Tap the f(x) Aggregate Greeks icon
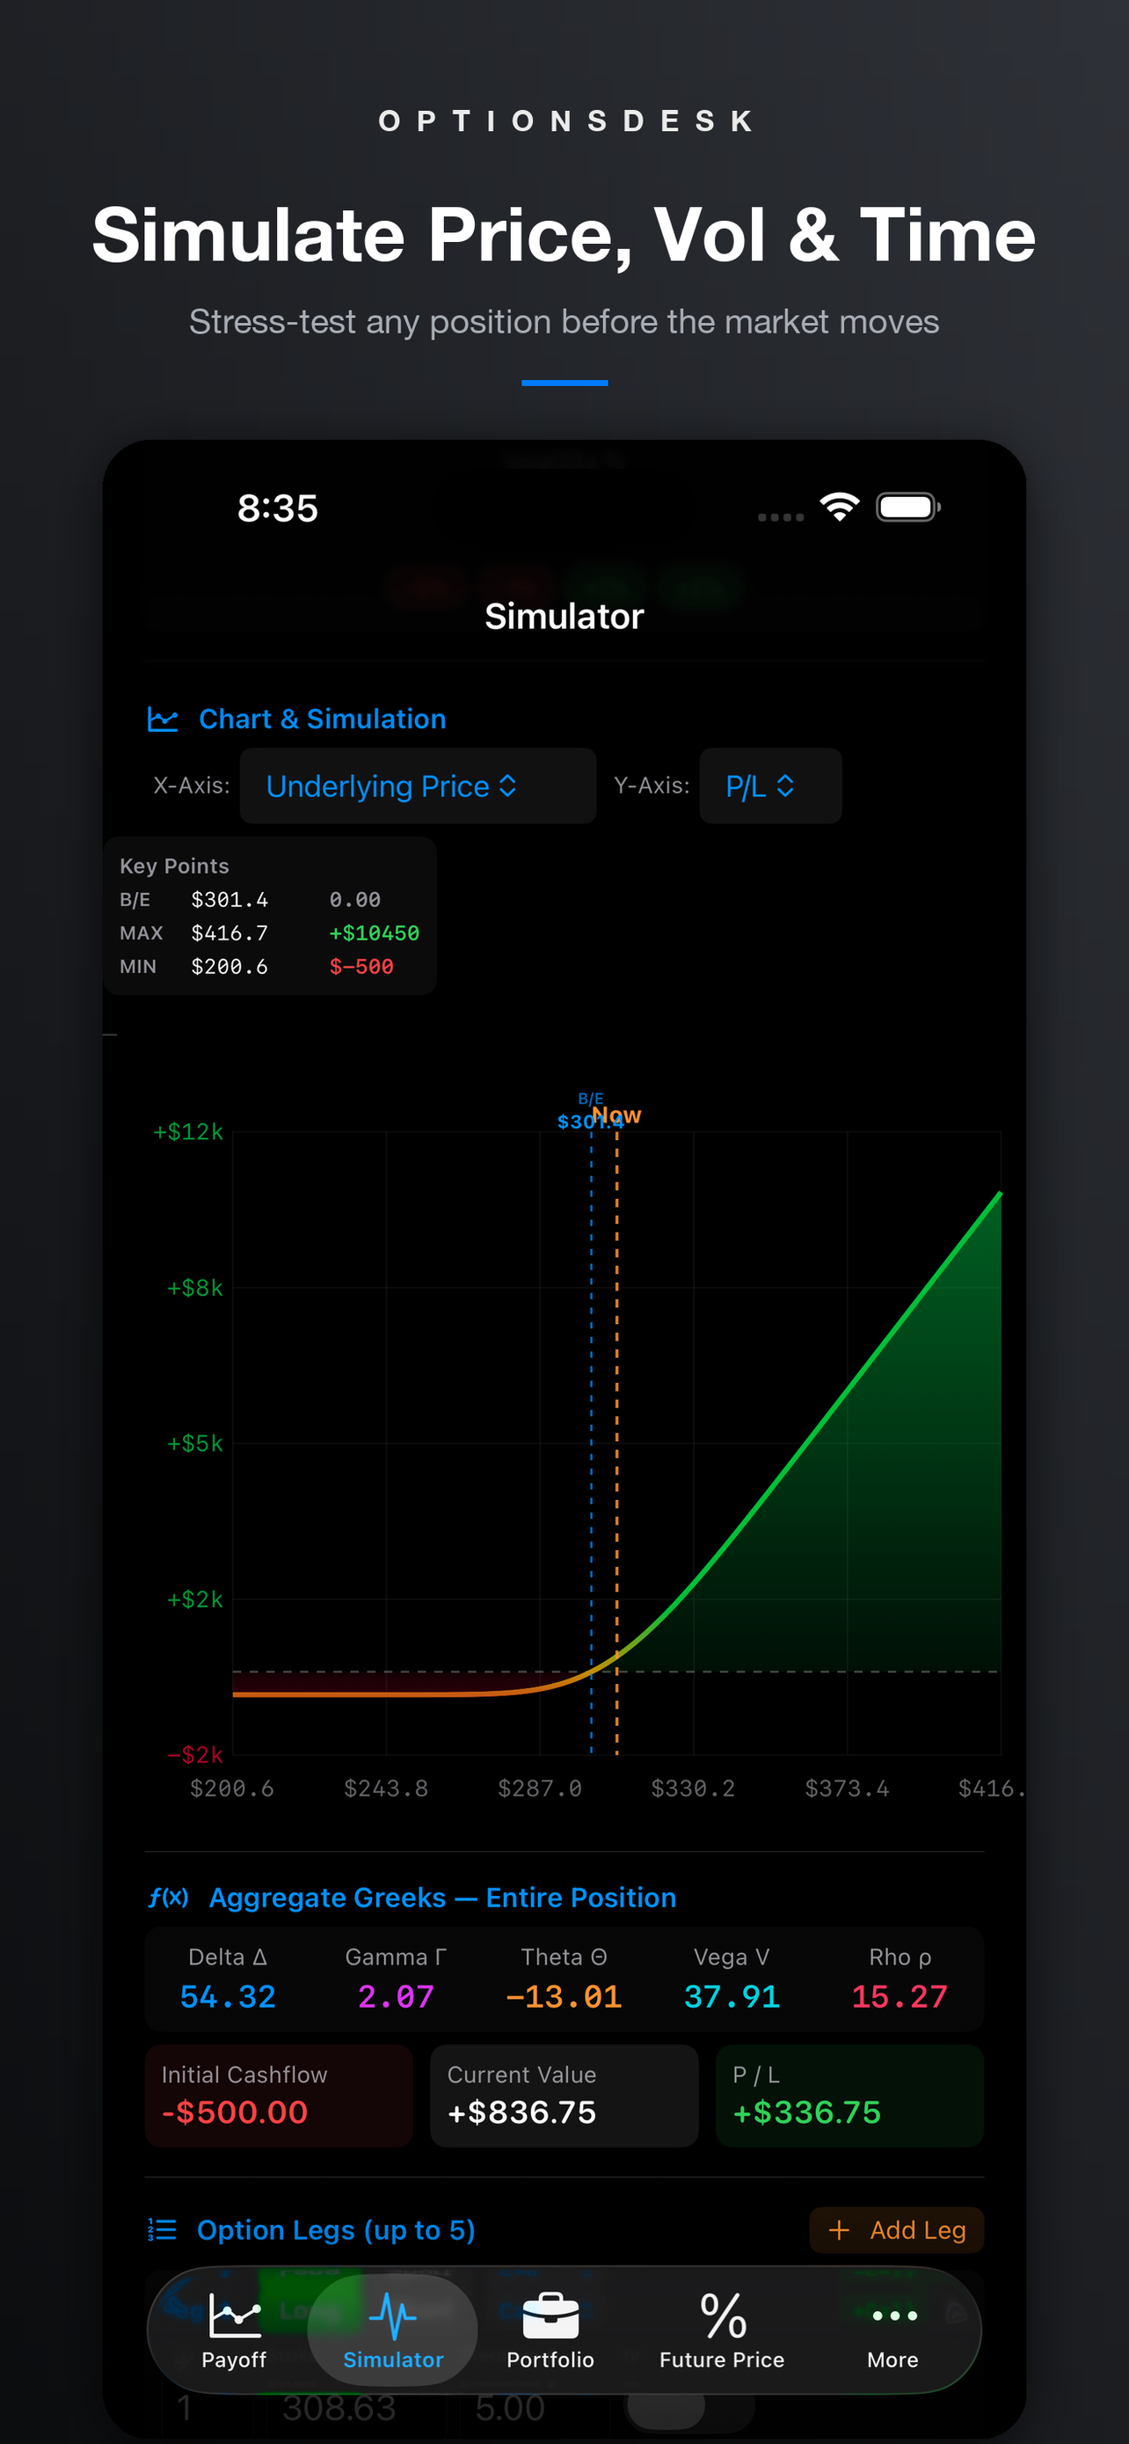The width and height of the screenshot is (1129, 2444). 168,1898
